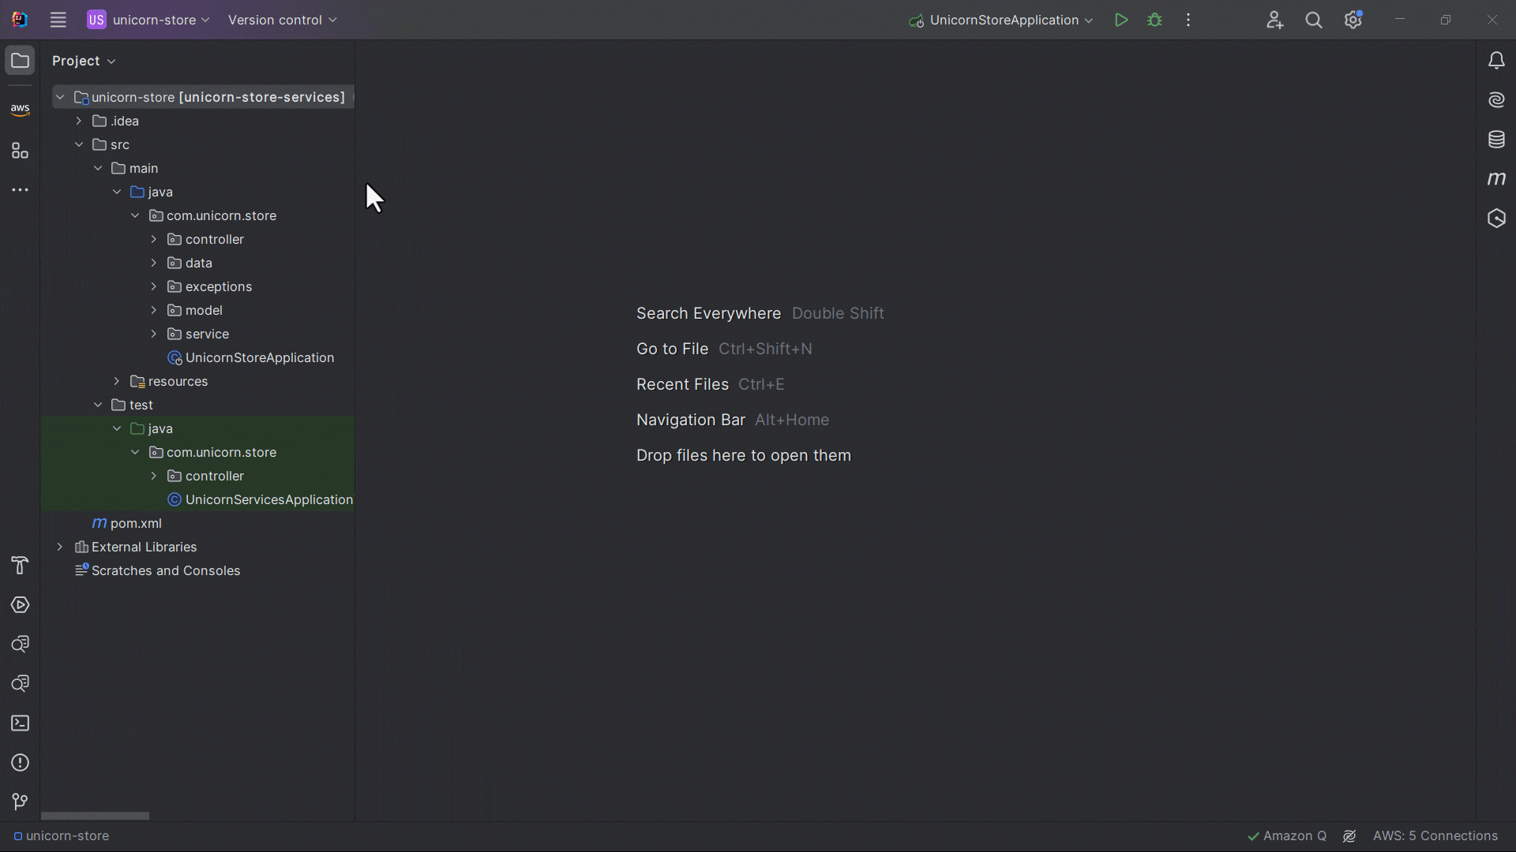Expand the controller package under main
The width and height of the screenshot is (1516, 852).
pos(153,239)
